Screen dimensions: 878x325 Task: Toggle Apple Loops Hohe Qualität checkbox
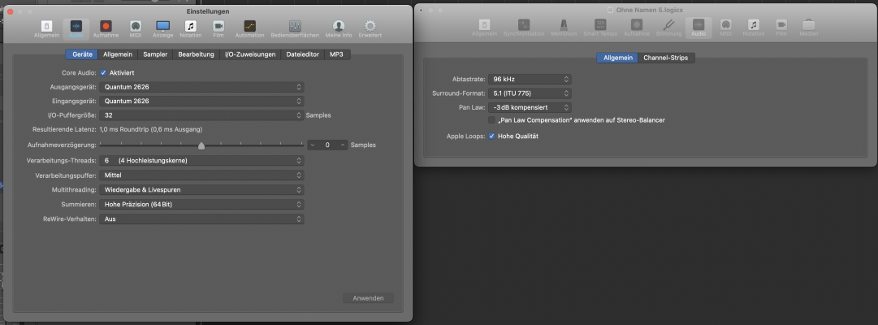tap(491, 136)
